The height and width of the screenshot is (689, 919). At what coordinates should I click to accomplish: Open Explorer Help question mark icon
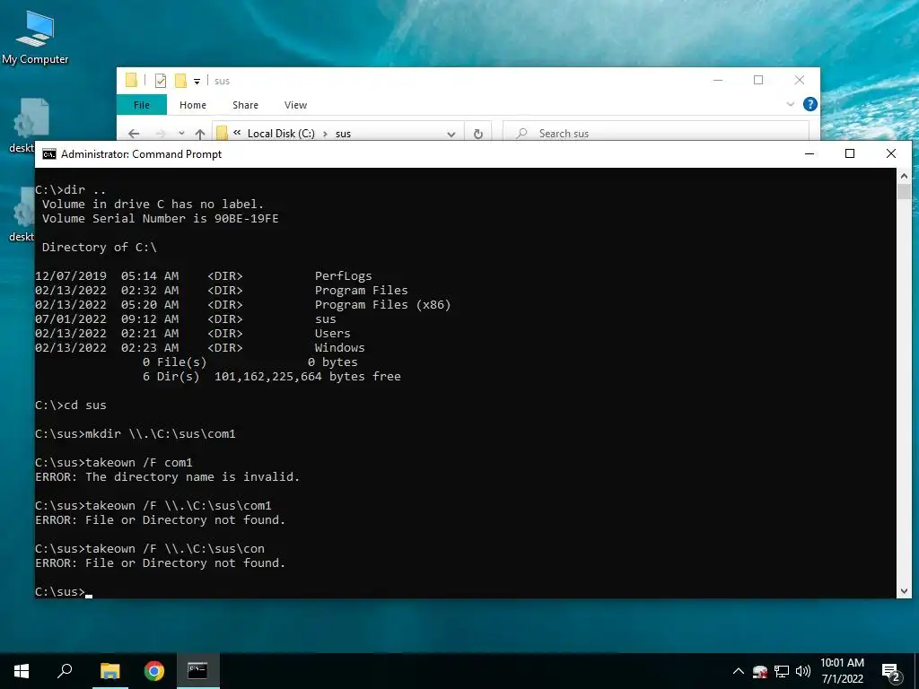point(810,104)
